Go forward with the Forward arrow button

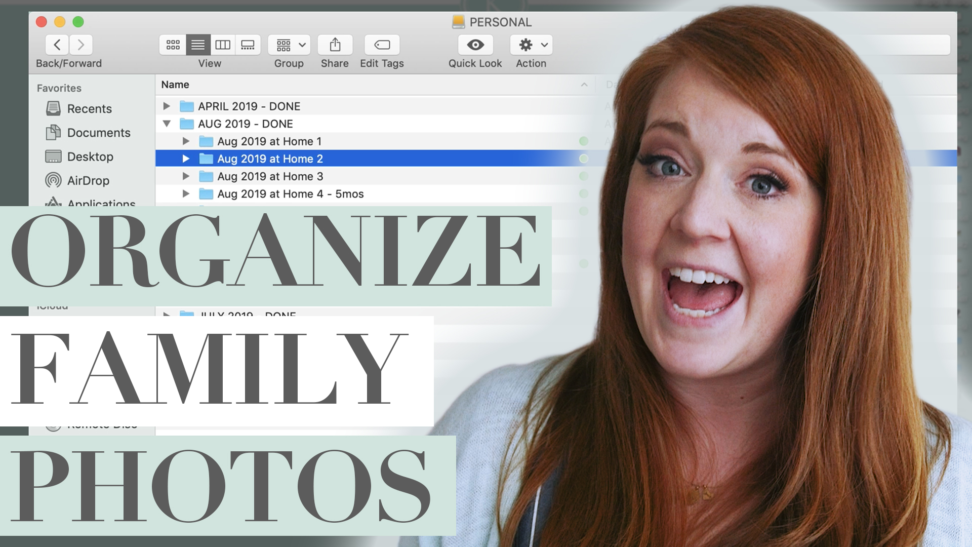click(81, 45)
